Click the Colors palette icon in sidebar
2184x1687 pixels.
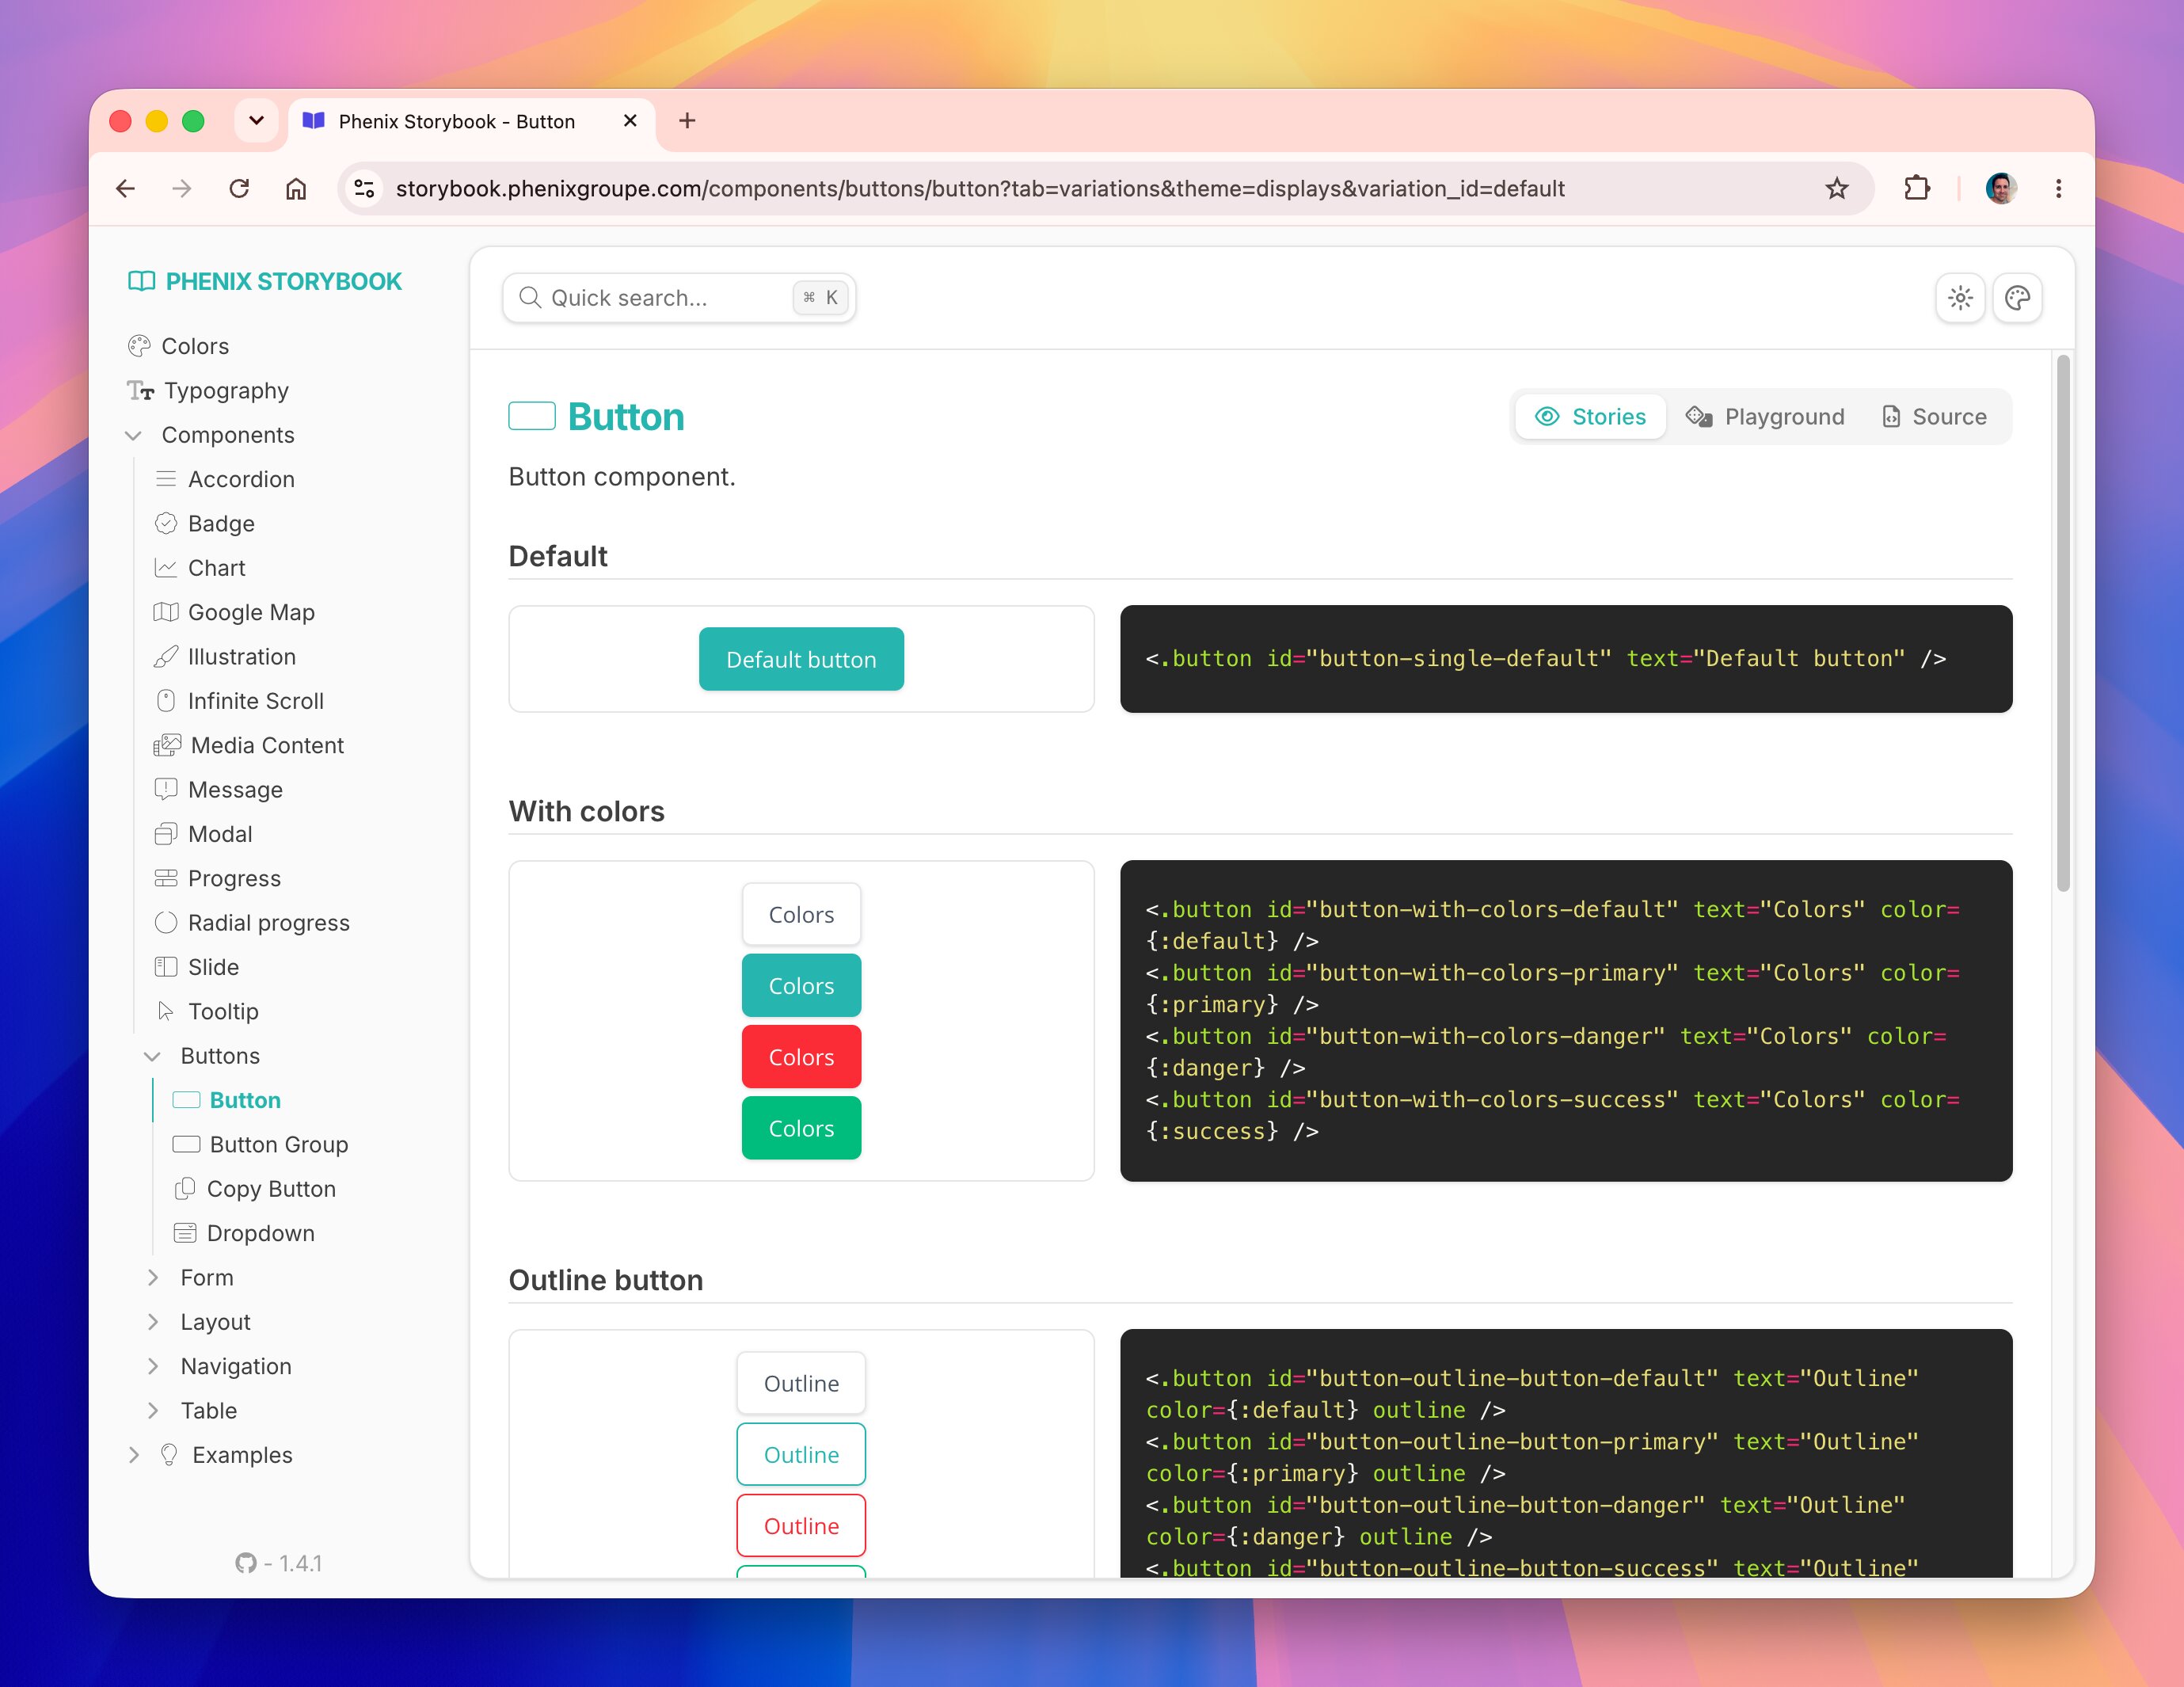pos(139,346)
